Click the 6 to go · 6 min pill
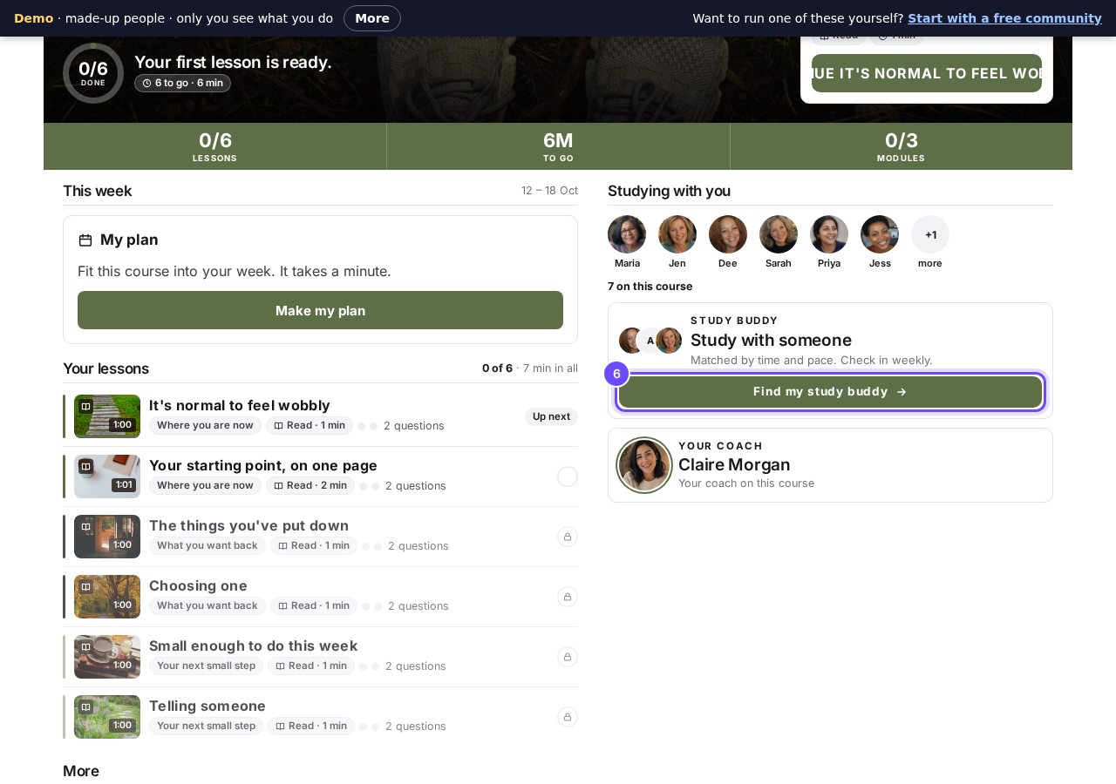Screen dimensions: 1116x784 (x=182, y=83)
